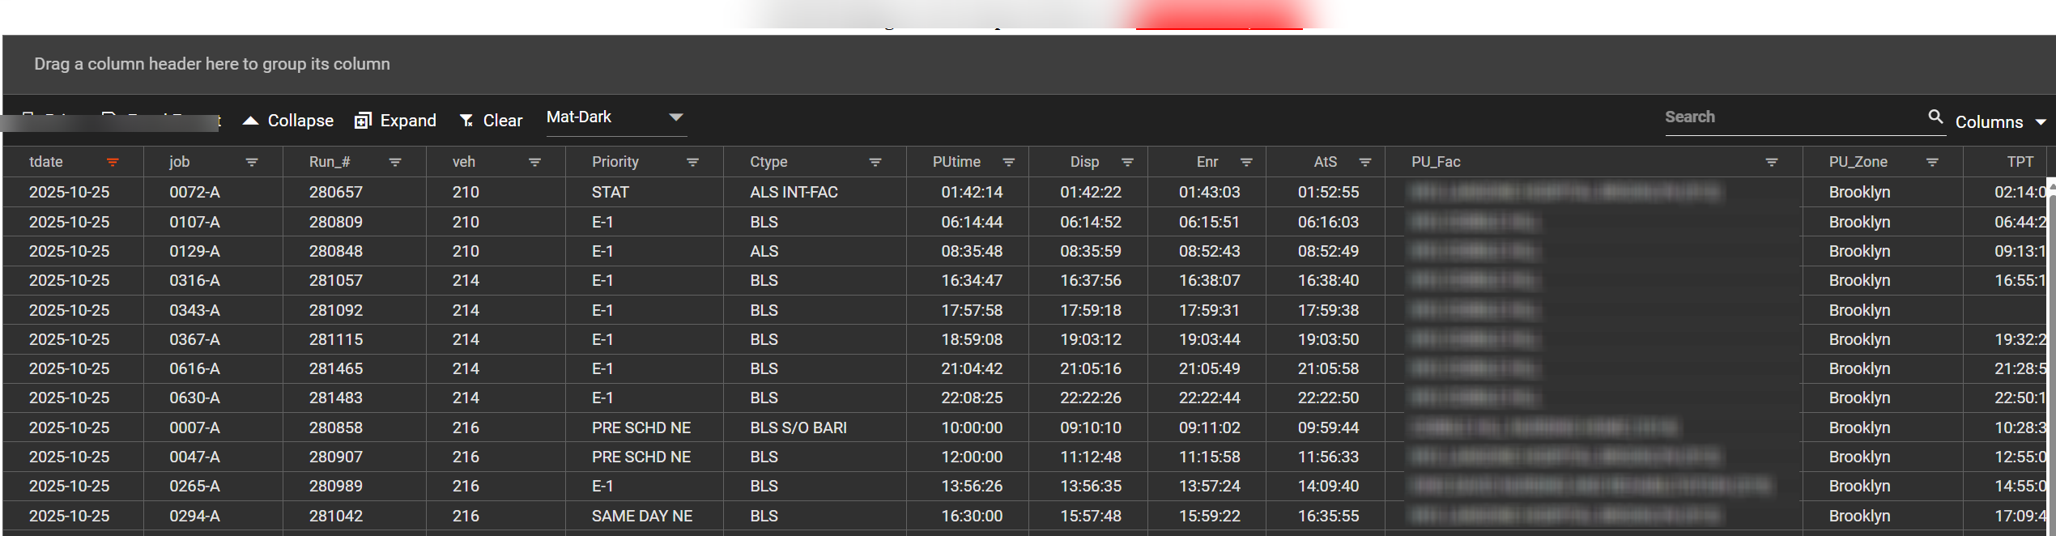
Task: Sort by Enr column header
Action: tap(1207, 162)
